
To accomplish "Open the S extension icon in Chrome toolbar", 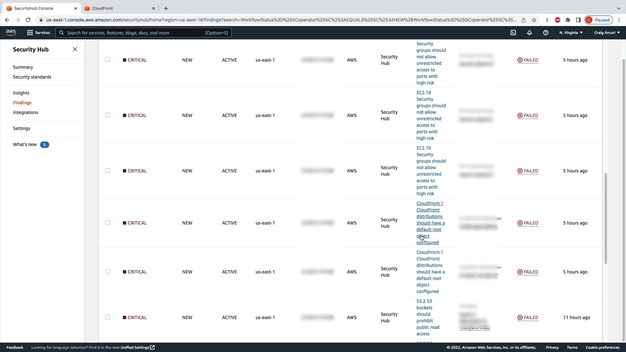I will click(547, 20).
